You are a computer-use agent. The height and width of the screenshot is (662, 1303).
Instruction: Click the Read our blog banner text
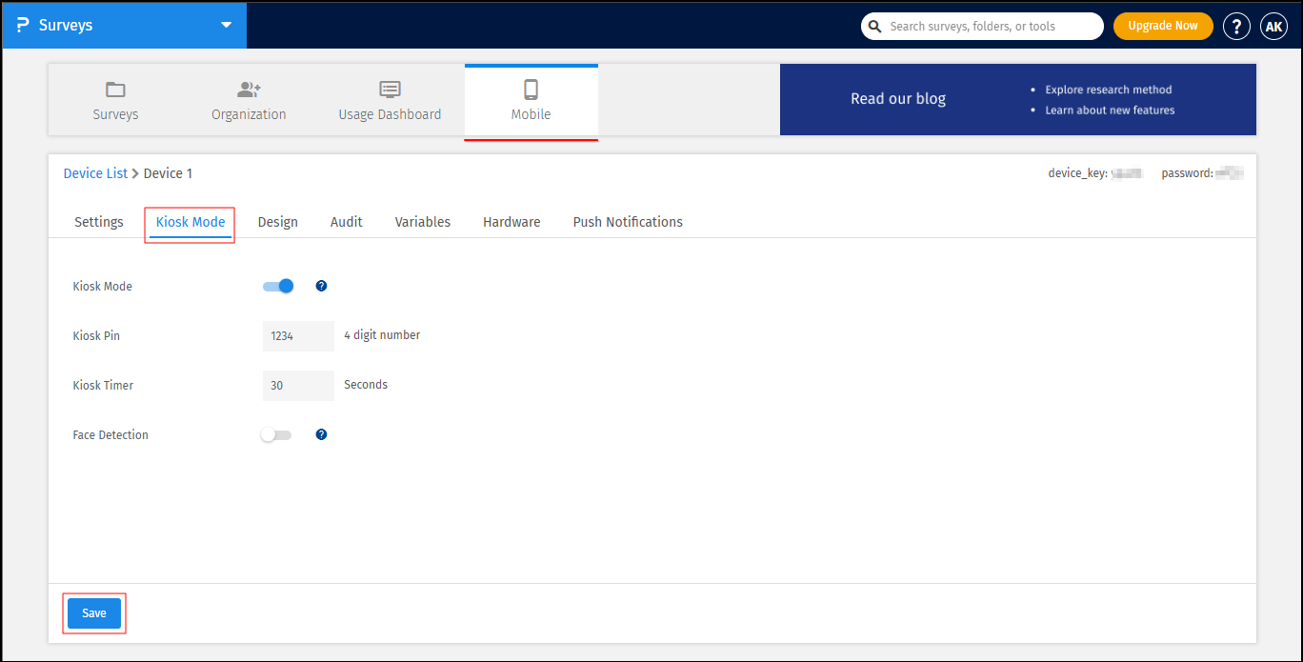[898, 99]
